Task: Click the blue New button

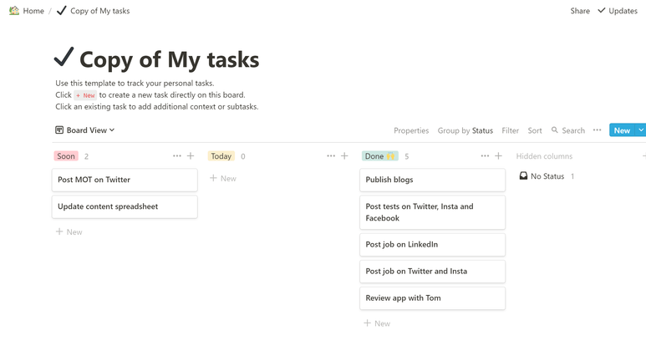Action: click(622, 130)
